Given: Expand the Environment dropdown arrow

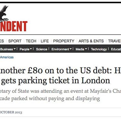Looking at the screenshot, I should tap(71, 49).
